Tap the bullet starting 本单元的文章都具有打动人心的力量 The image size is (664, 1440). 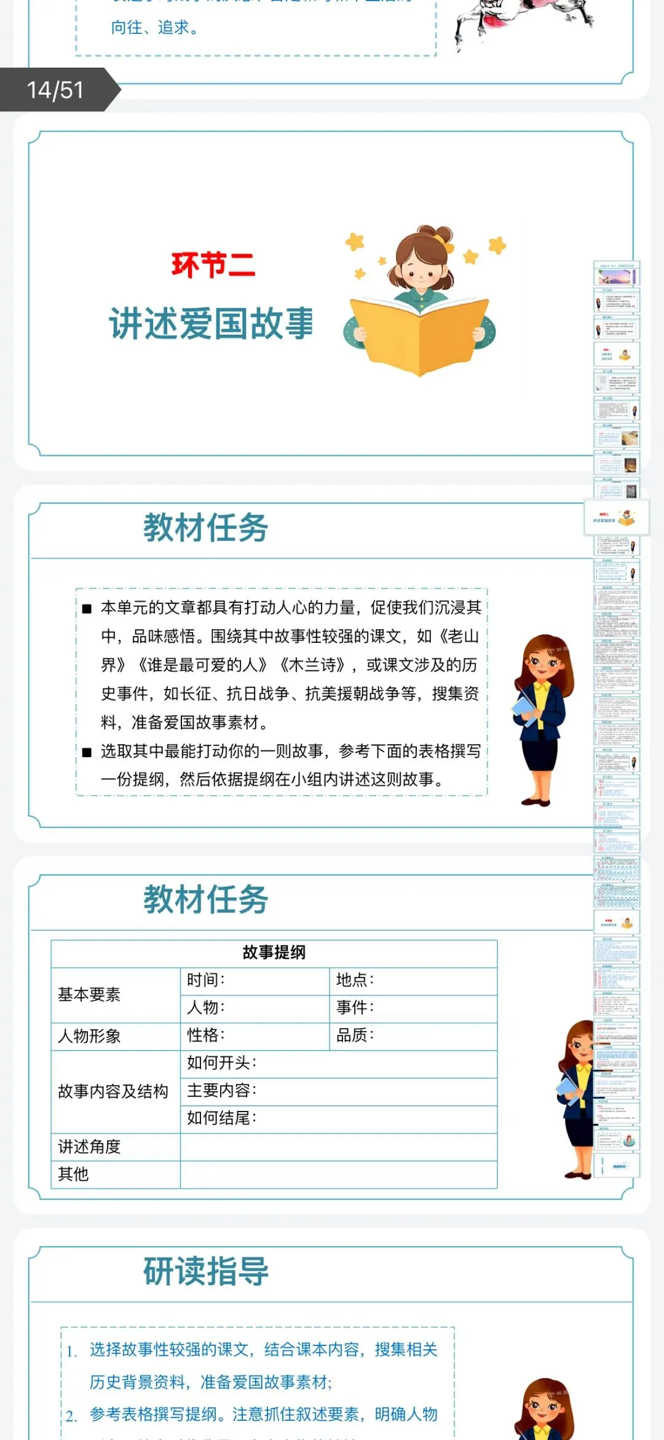(283, 665)
